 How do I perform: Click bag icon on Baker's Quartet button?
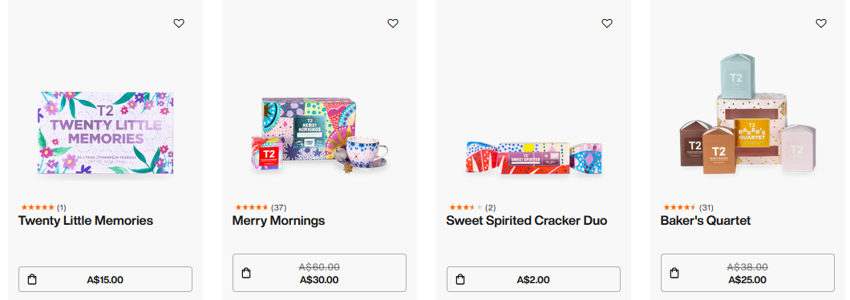point(674,273)
